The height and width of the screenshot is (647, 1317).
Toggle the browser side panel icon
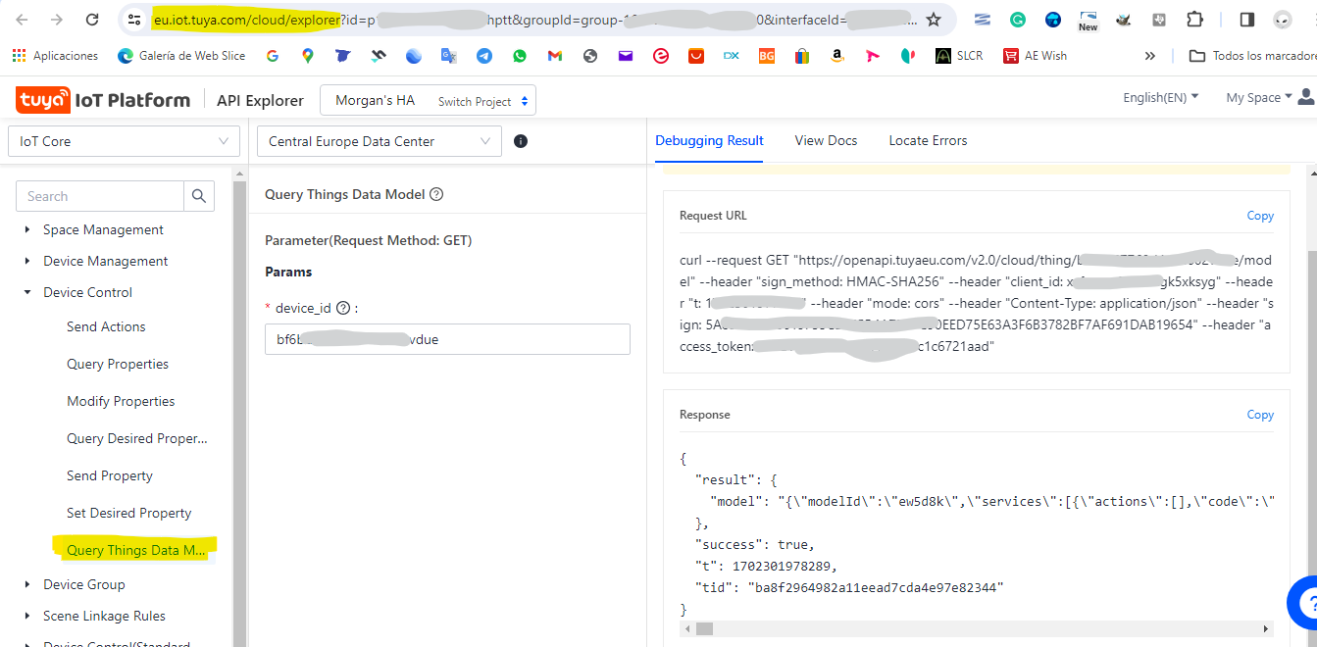[x=1247, y=20]
